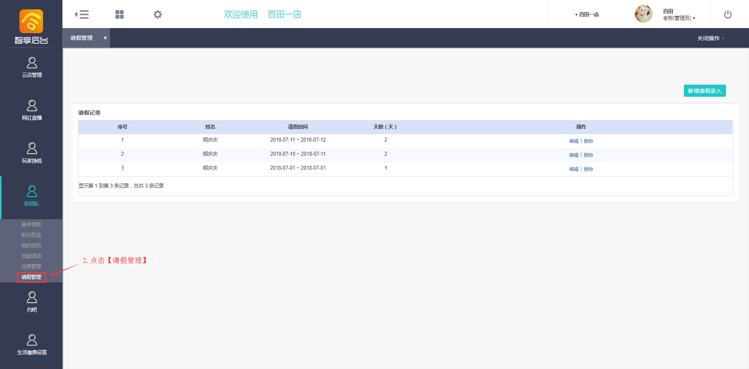This screenshot has width=749, height=369.
Task: Open 基本信息 submenu item
Action: 31,224
